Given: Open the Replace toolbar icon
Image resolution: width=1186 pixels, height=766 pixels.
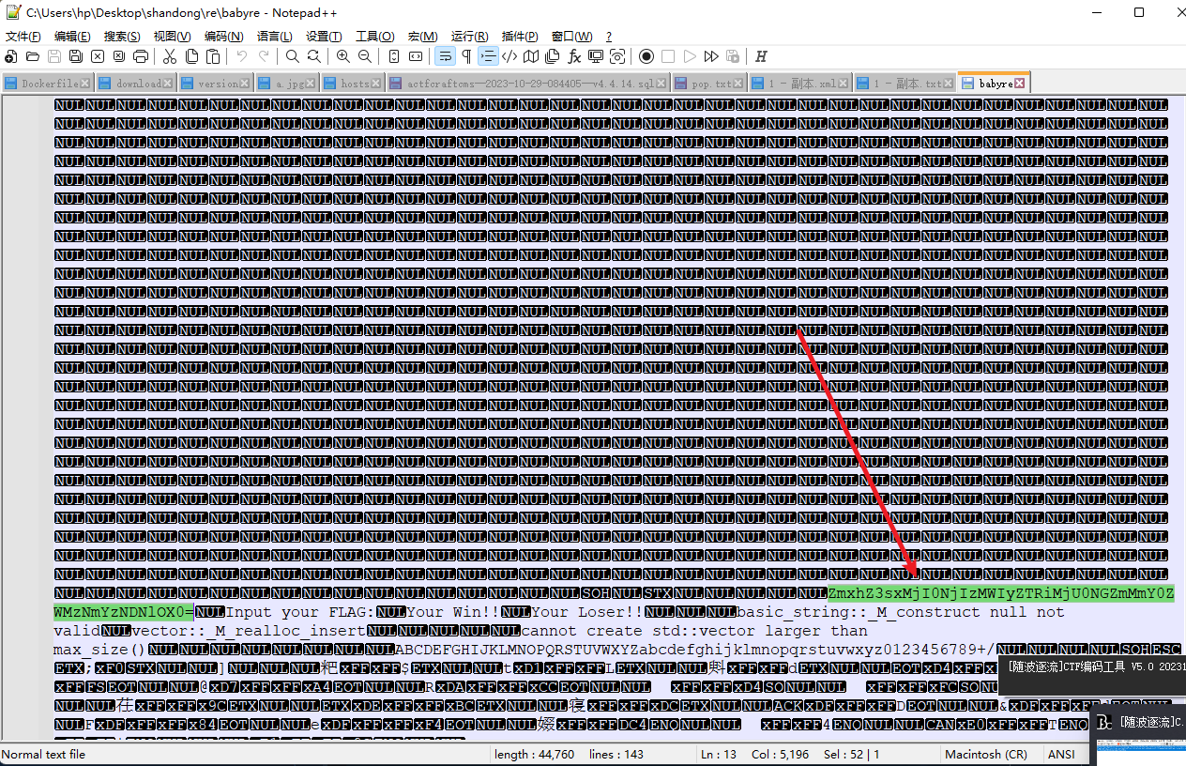Looking at the screenshot, I should [x=313, y=56].
